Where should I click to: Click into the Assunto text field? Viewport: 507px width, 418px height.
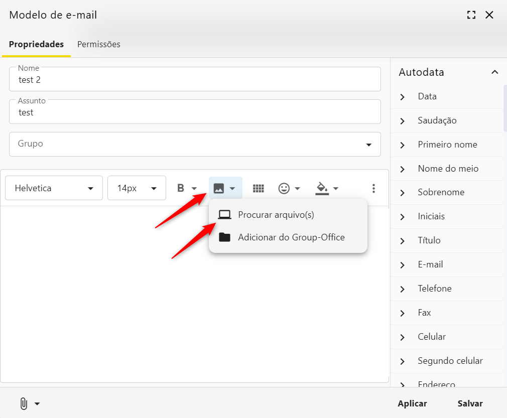click(195, 113)
